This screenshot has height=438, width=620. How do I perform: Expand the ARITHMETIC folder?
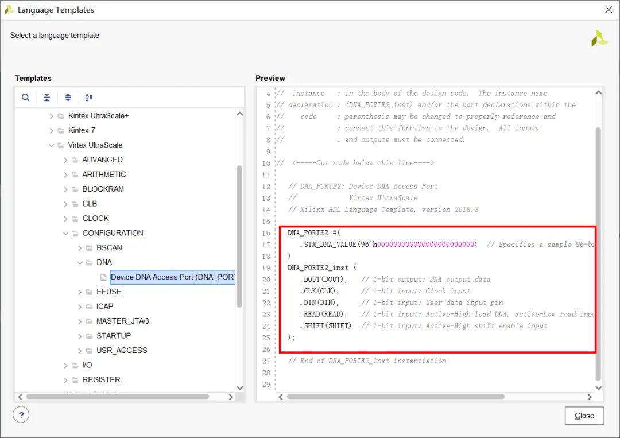(x=65, y=175)
